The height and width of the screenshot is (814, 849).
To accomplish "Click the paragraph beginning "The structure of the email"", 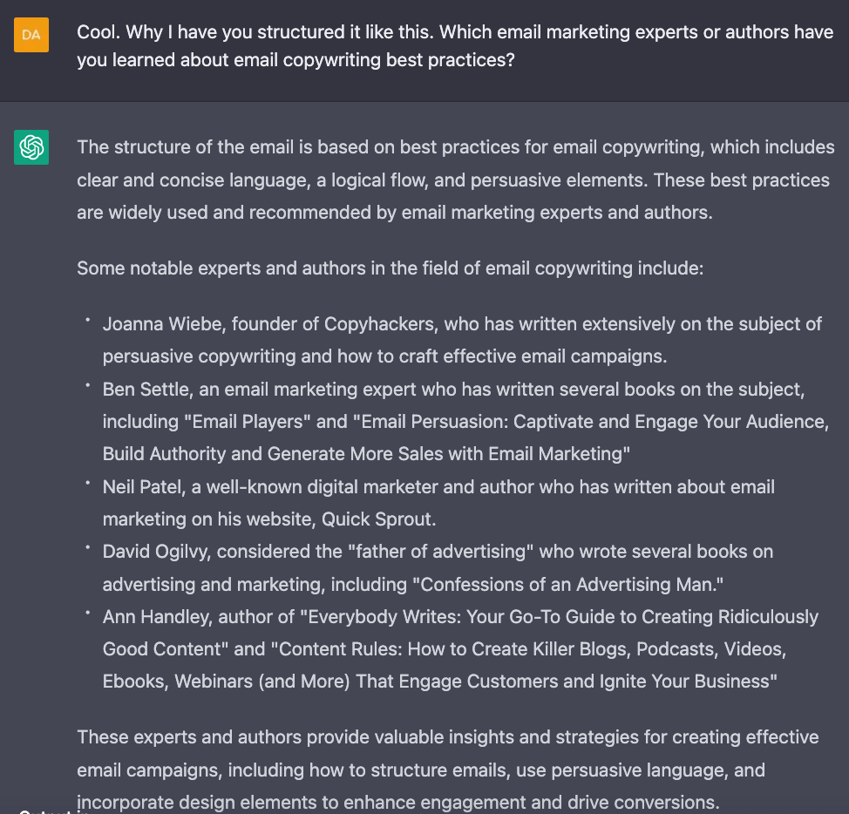I will click(455, 180).
